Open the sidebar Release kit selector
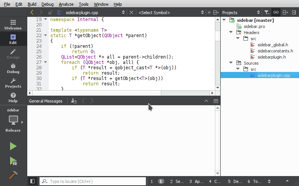This screenshot has width=299, height=186. click(13, 121)
